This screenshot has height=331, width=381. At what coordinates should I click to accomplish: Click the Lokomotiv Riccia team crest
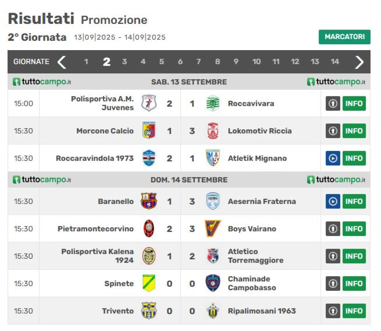(x=213, y=131)
